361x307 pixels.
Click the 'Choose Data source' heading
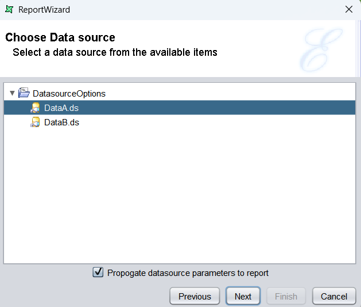(60, 38)
